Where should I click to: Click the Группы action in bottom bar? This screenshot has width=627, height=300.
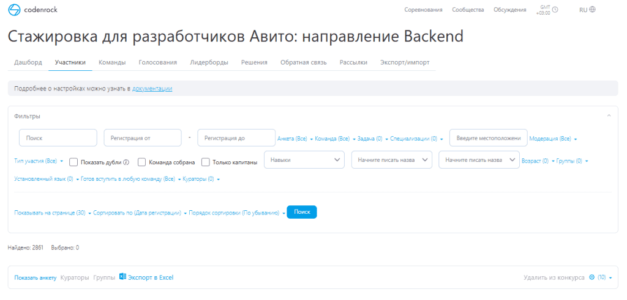104,277
